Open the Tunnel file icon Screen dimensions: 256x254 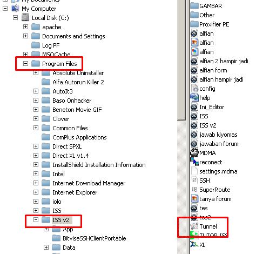(x=194, y=226)
